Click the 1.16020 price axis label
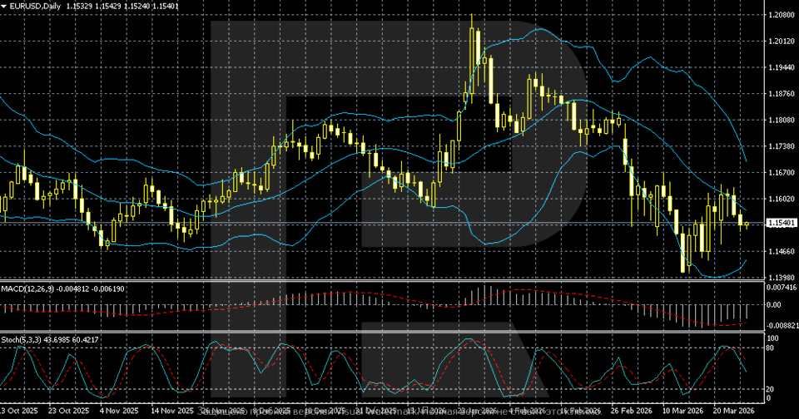Image resolution: width=799 pixels, height=419 pixels. [780, 199]
